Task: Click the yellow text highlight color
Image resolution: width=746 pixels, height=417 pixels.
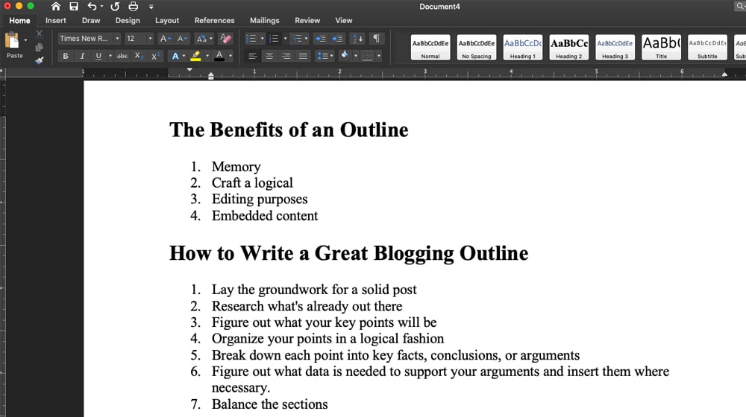Action: (195, 56)
